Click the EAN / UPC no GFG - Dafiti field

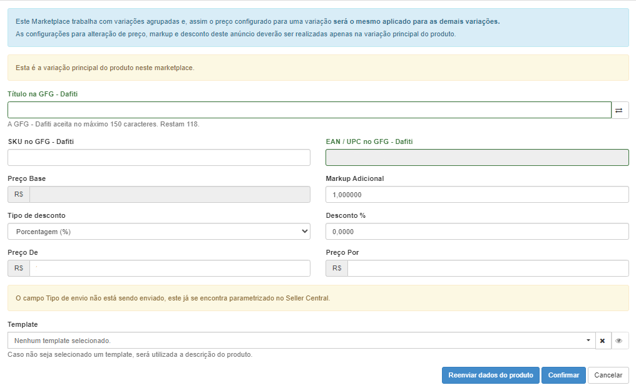(x=477, y=158)
